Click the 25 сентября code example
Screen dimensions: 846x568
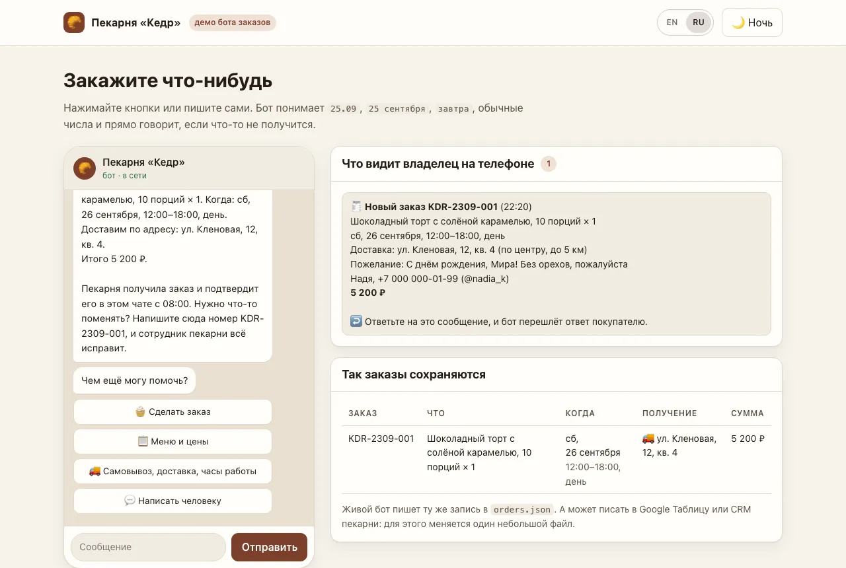pyautogui.click(x=397, y=108)
